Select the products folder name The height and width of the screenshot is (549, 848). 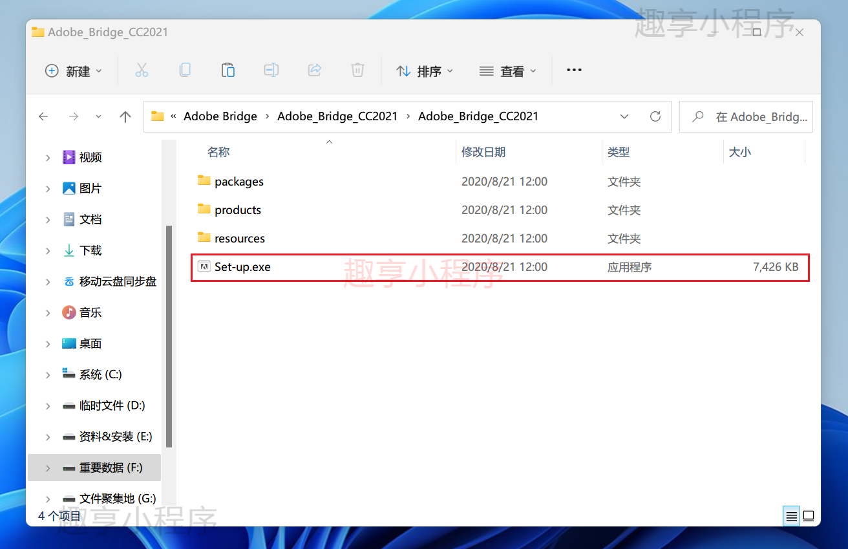coord(238,210)
